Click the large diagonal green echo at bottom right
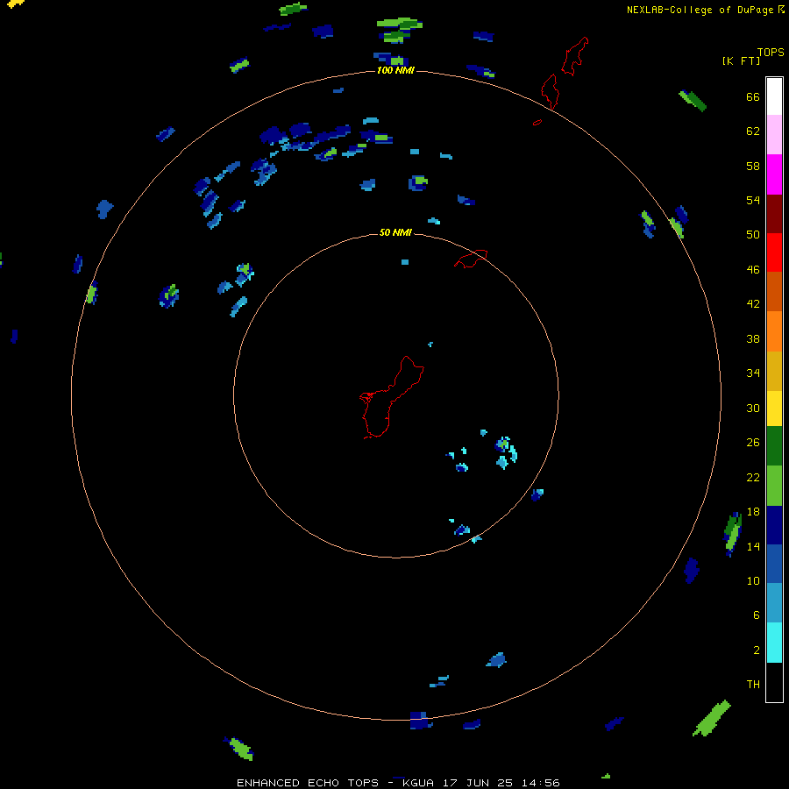789x789 pixels. click(712, 718)
